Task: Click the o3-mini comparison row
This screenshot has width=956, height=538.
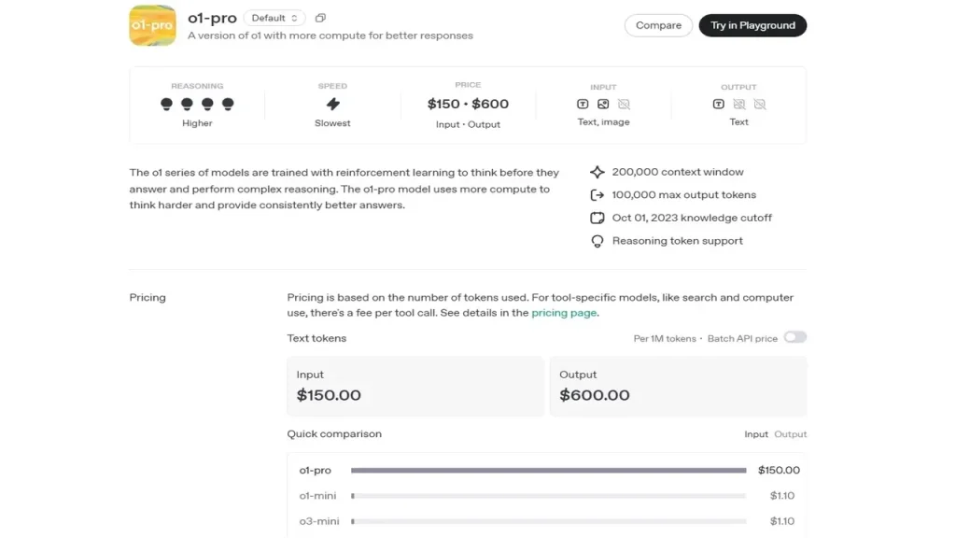Action: (x=547, y=521)
